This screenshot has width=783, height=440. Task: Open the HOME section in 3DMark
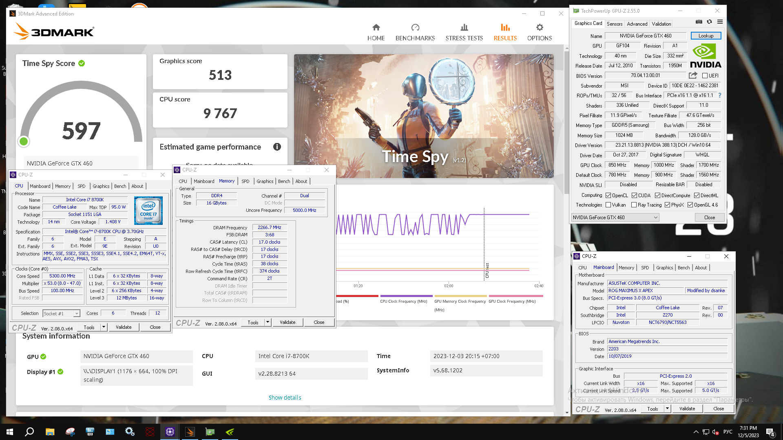[376, 32]
